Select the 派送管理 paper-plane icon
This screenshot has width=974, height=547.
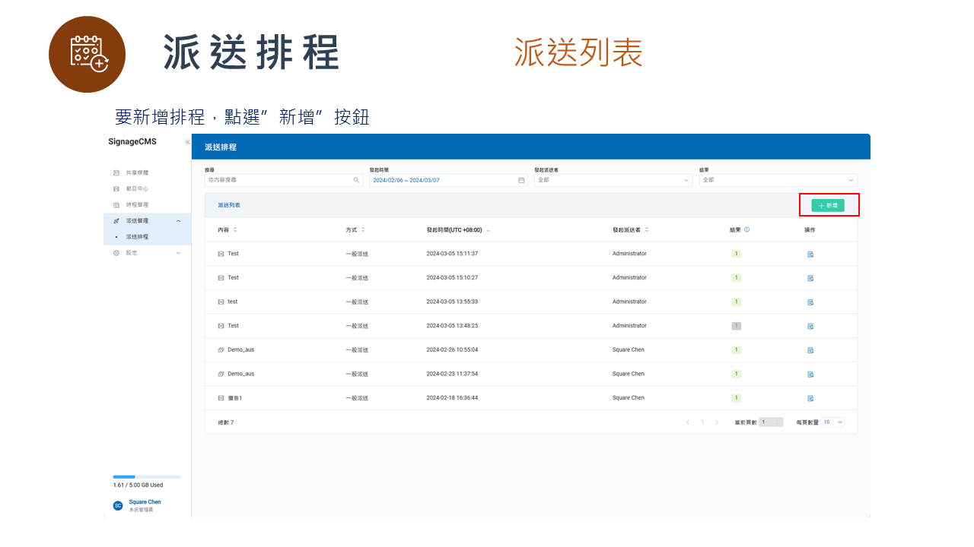[116, 220]
